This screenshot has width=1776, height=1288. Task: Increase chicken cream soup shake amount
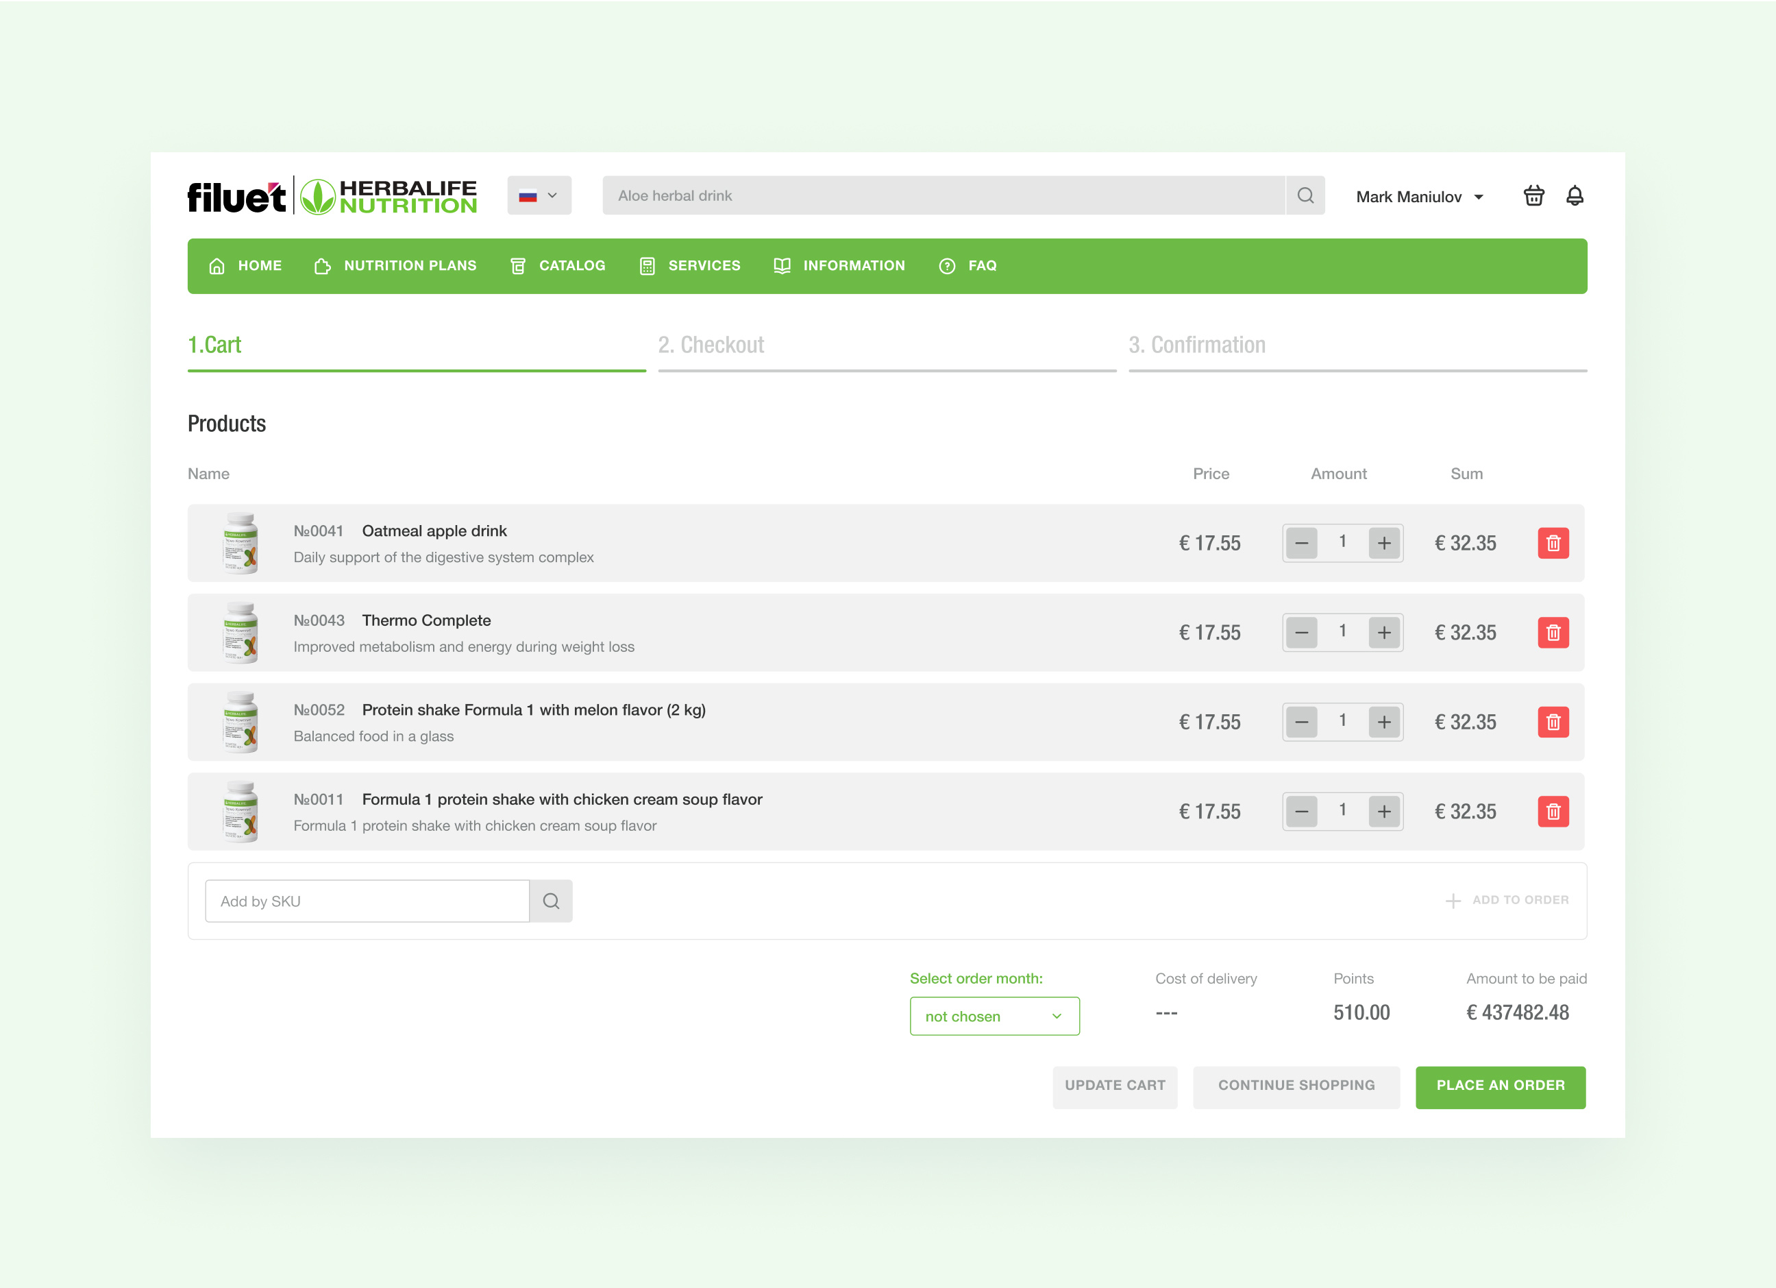1383,812
